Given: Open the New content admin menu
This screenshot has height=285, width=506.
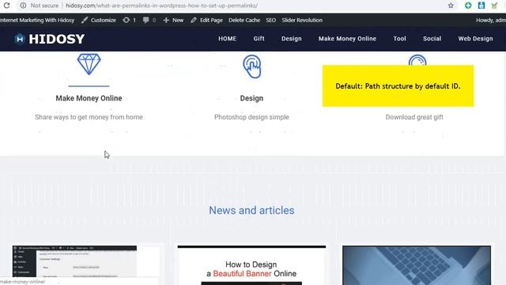Looking at the screenshot, I should click(x=173, y=20).
